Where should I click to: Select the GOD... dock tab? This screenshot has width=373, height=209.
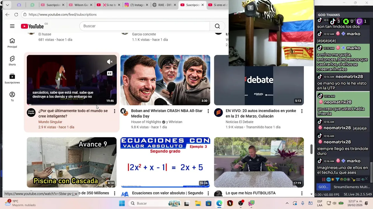click(x=323, y=187)
